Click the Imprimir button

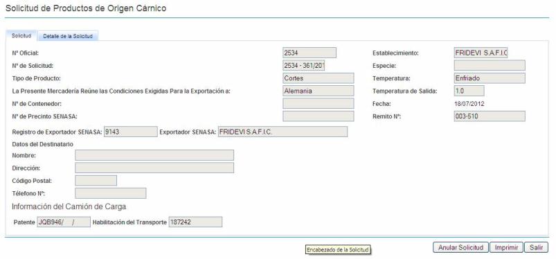point(506,248)
